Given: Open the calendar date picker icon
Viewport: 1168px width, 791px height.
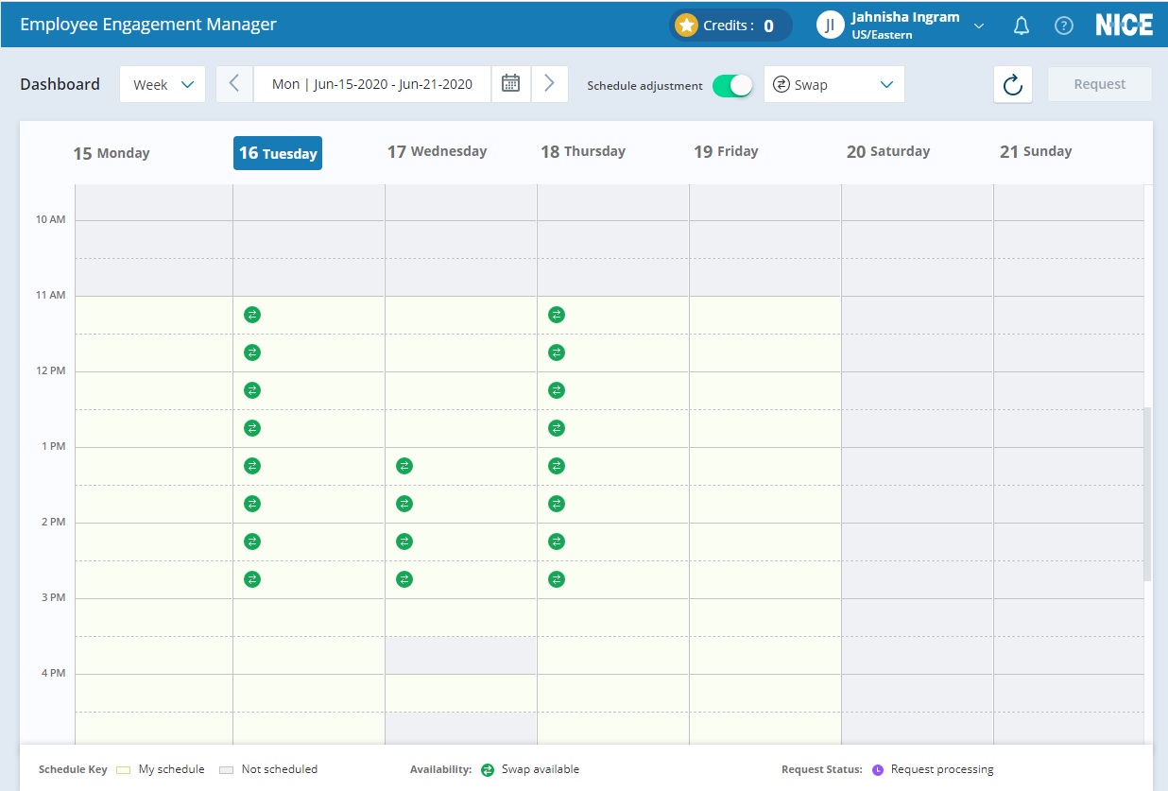Looking at the screenshot, I should pyautogui.click(x=510, y=84).
